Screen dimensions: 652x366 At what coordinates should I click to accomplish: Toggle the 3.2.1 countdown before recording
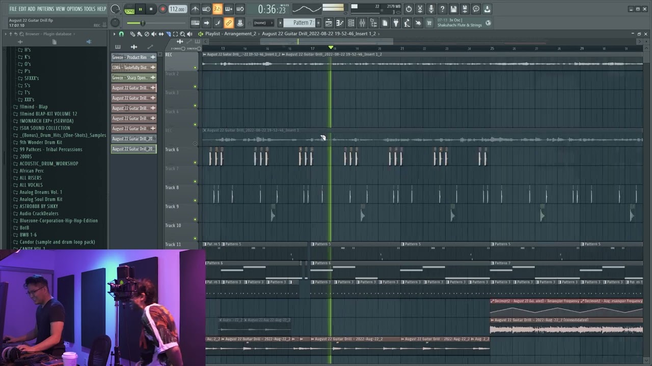(x=218, y=9)
